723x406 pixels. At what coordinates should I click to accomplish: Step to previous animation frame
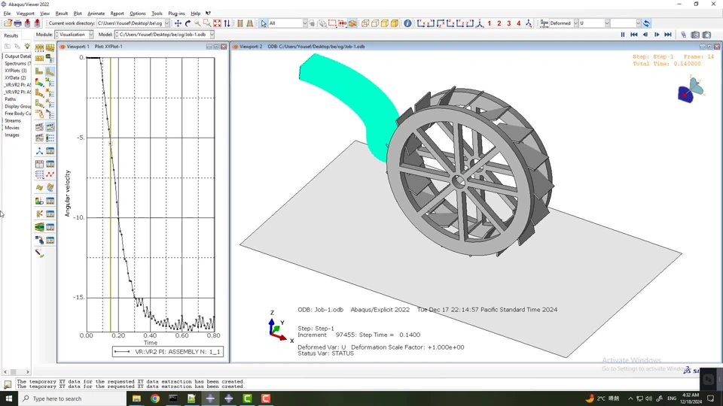point(645,35)
